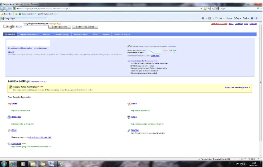Open the Windows Start orb
The image size is (263, 167).
3,164
